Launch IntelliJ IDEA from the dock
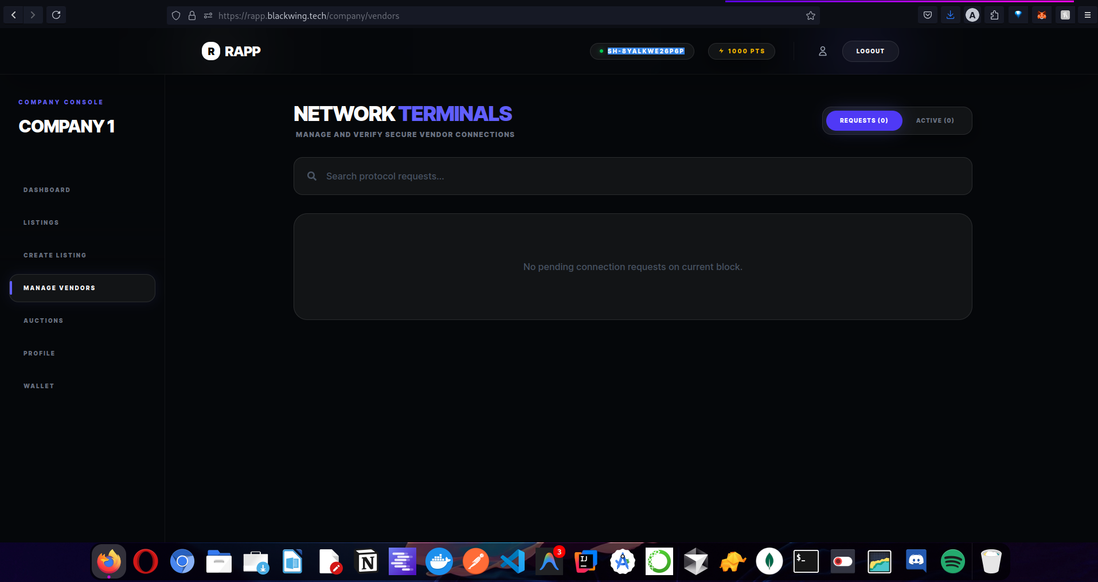Screen dimensions: 1098x582 point(586,561)
